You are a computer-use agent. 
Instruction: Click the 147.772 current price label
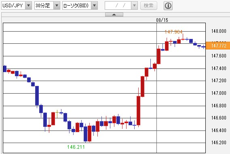pos(218,46)
